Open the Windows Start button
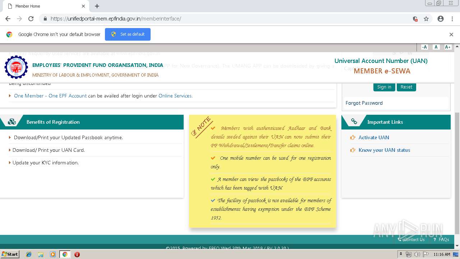The width and height of the screenshot is (460, 259). (x=10, y=254)
